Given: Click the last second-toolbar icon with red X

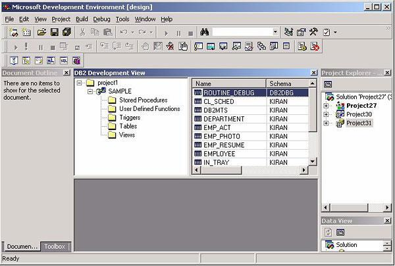Looking at the screenshot, I should (315, 47).
